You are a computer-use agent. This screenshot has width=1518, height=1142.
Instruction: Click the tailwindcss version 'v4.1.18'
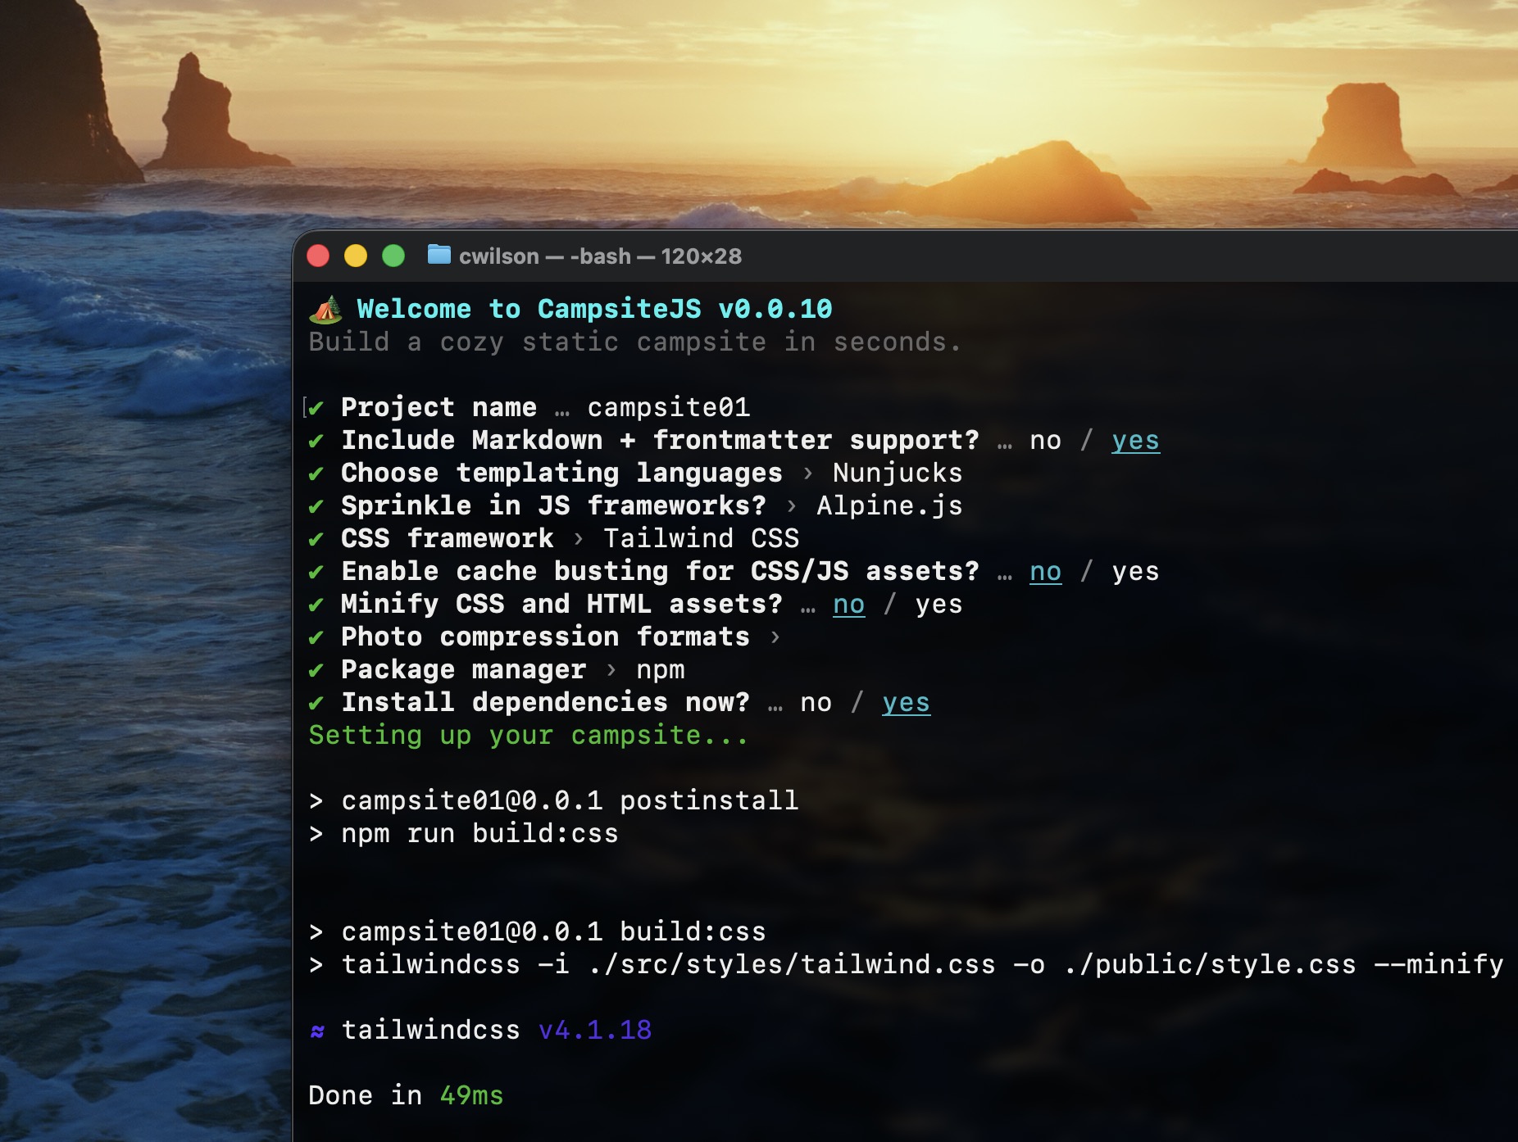tap(595, 1030)
